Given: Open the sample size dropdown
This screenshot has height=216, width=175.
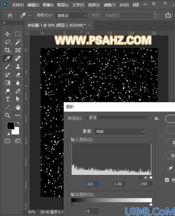Looking at the screenshot, I should (x=71, y=16).
